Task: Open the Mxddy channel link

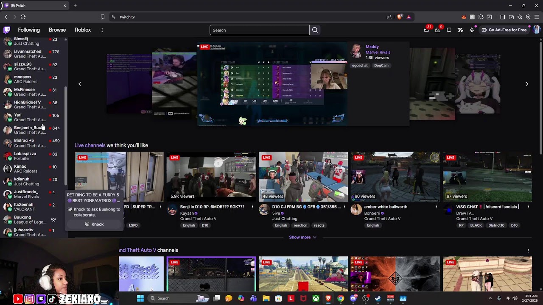Action: [372, 47]
